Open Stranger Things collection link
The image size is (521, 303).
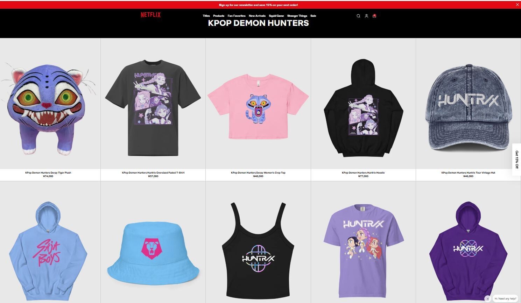297,16
